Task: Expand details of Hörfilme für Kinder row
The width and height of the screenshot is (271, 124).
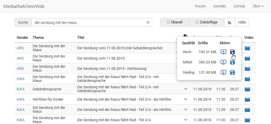Action: click(x=185, y=99)
